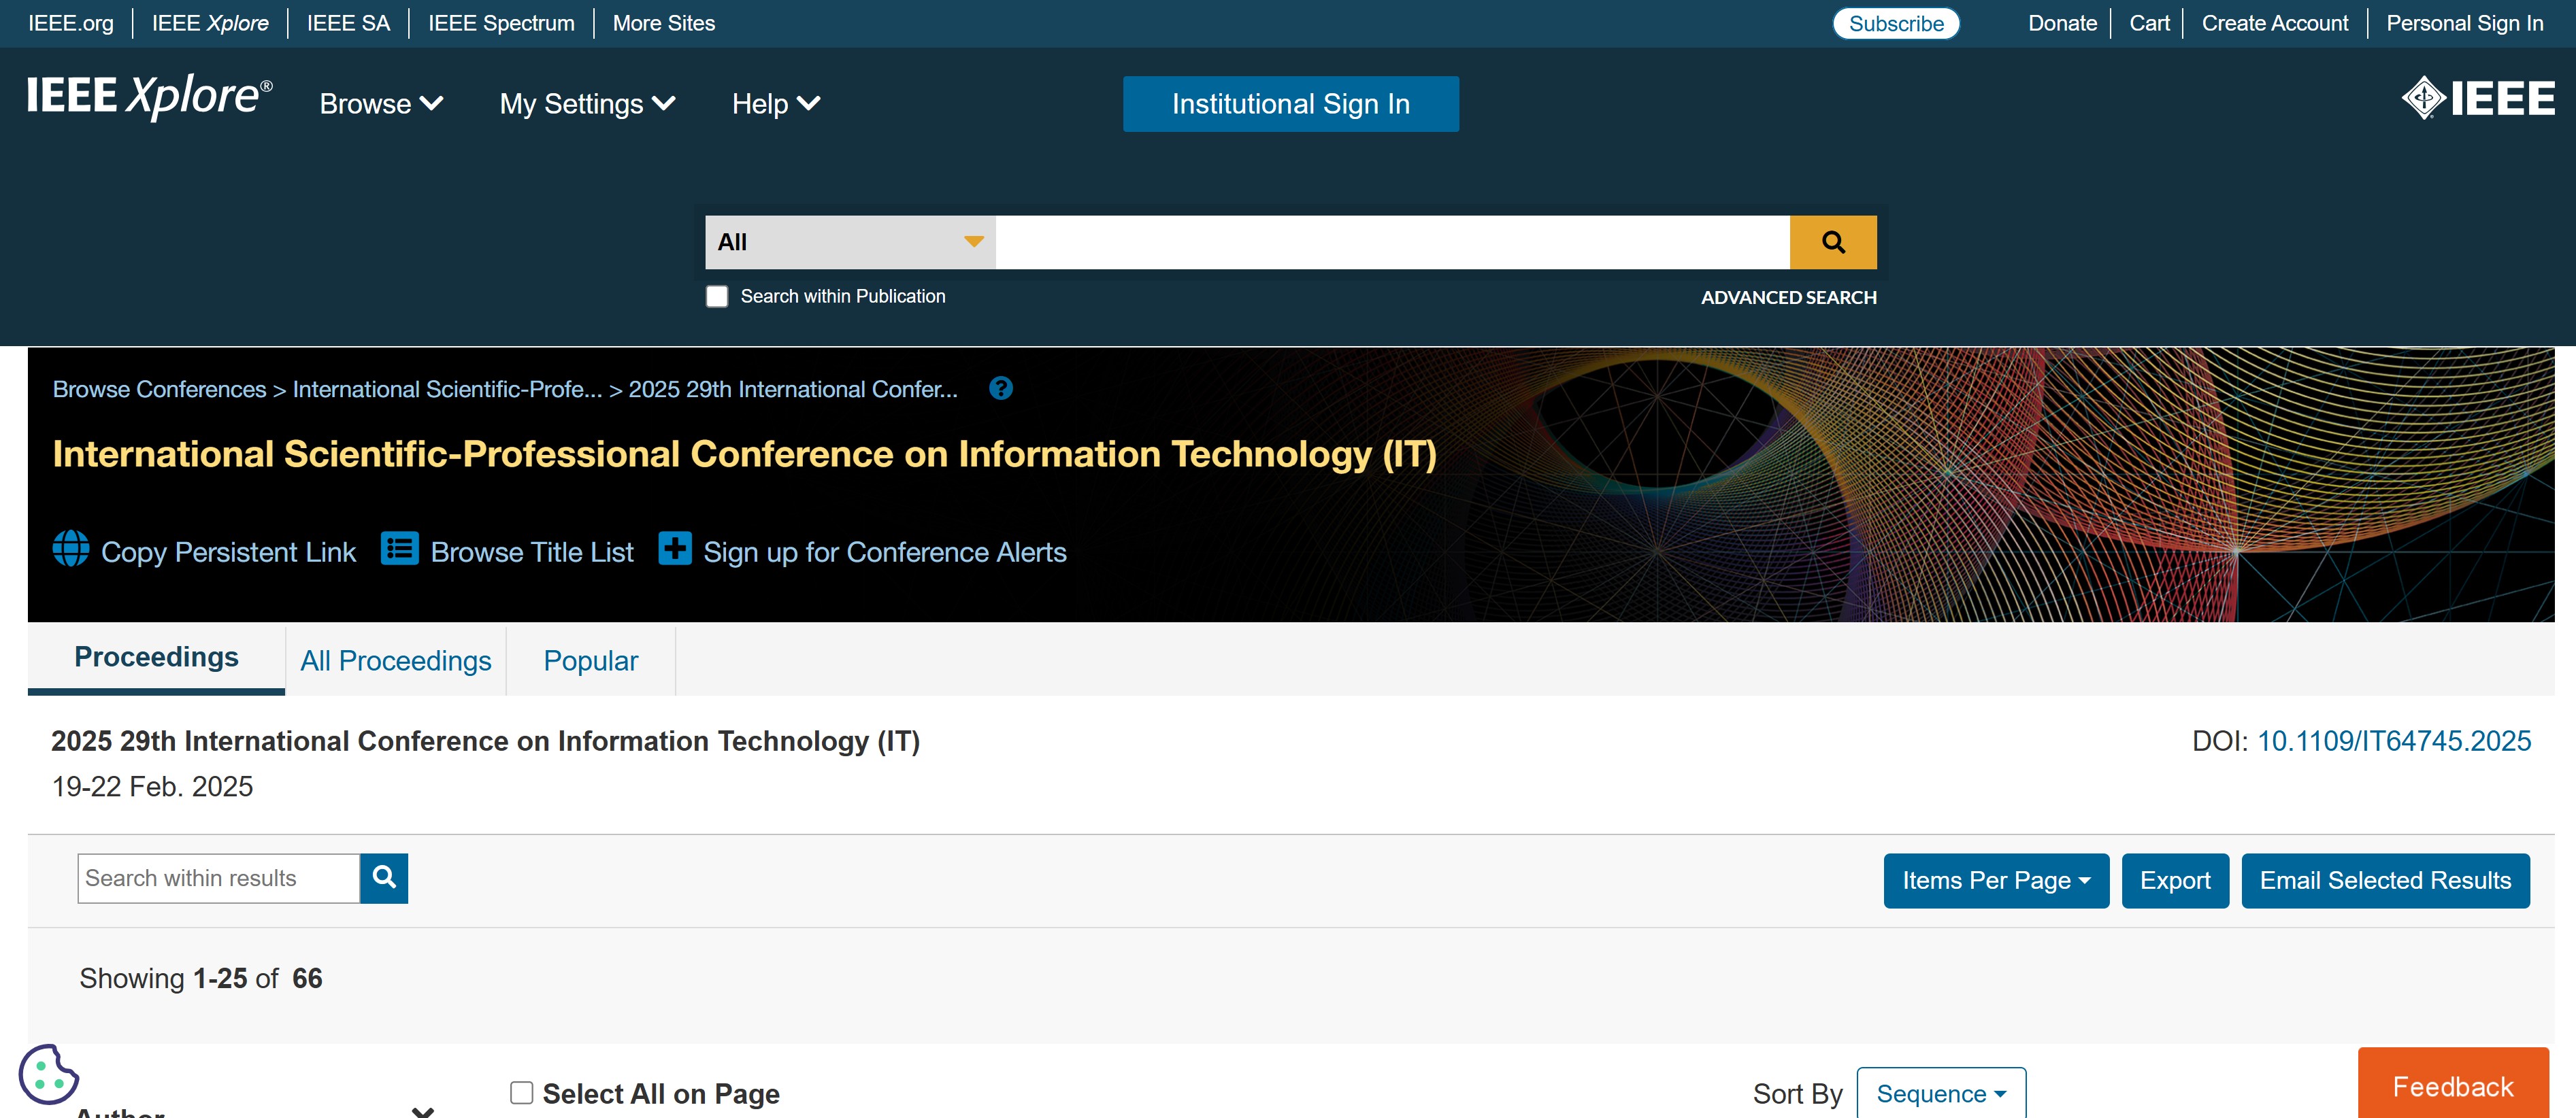Open the Popular tab
2576x1118 pixels.
click(x=590, y=660)
